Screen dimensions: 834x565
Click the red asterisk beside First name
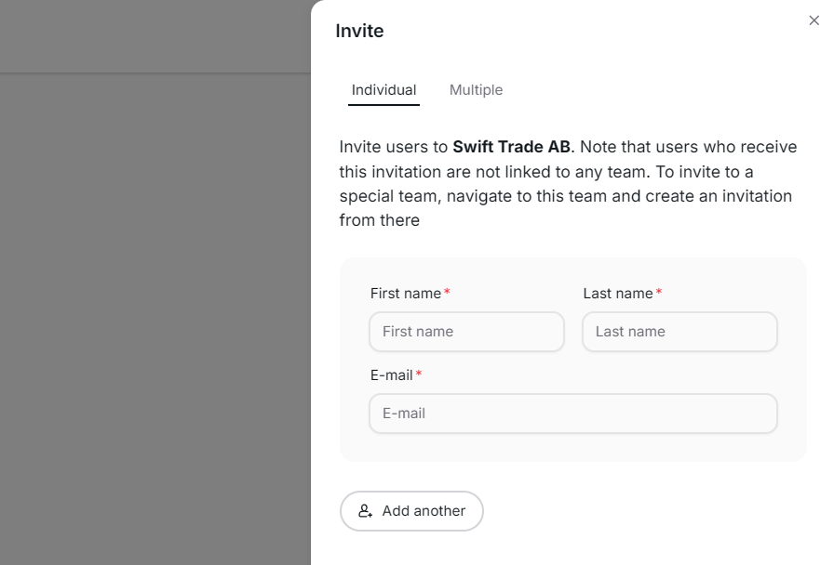point(447,292)
